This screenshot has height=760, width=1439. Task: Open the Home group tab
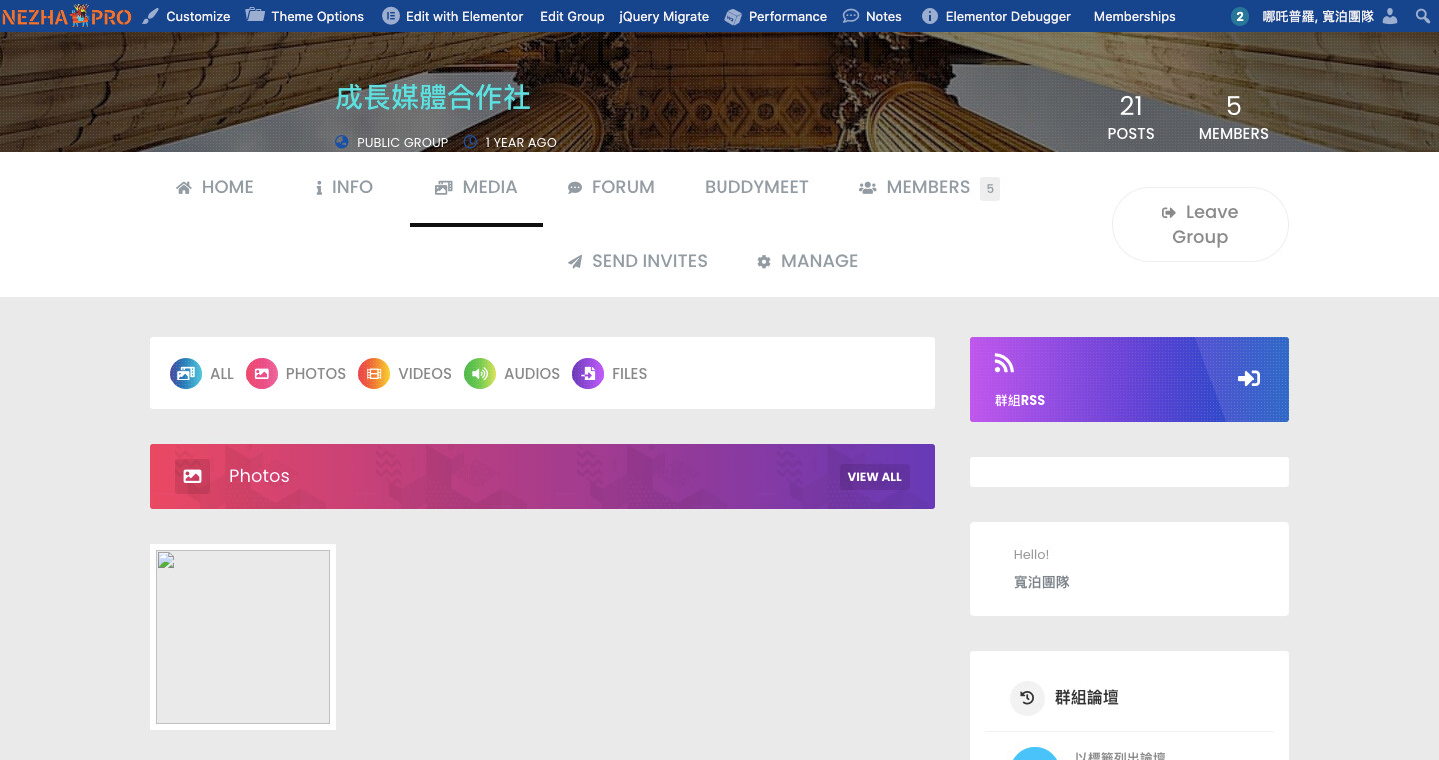point(215,187)
